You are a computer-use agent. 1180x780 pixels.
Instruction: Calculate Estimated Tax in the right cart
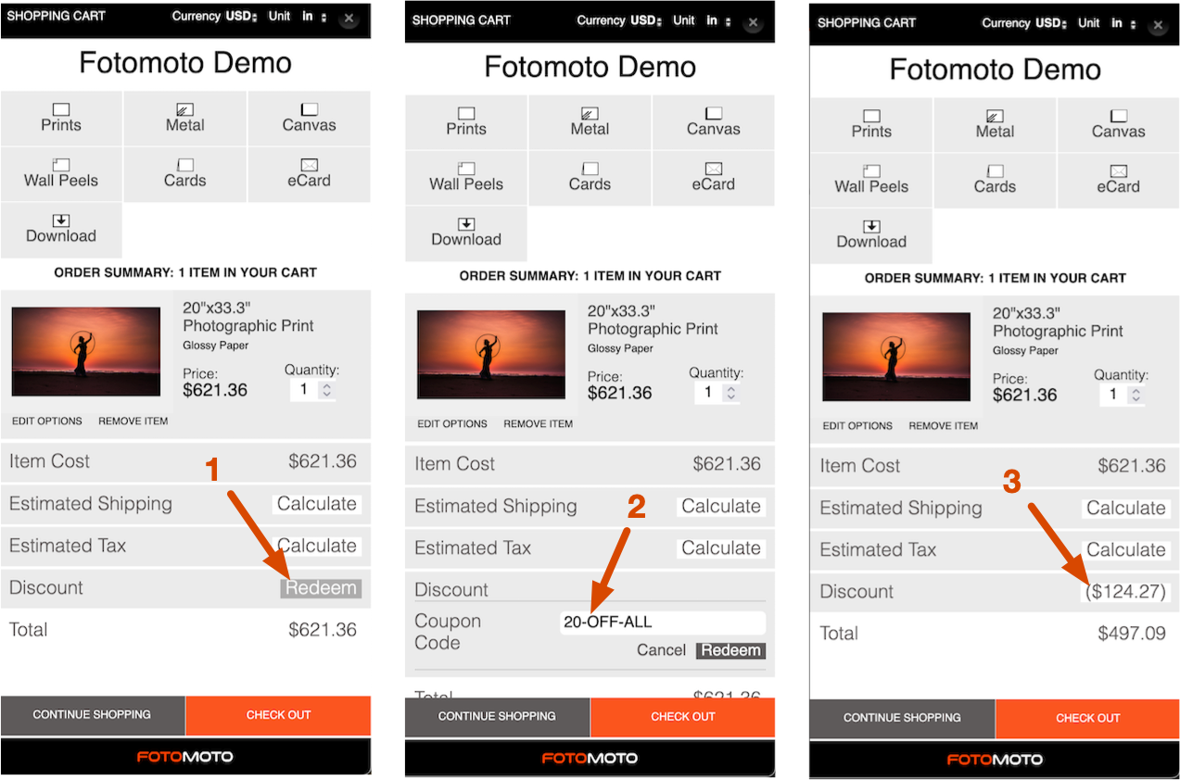click(1126, 550)
